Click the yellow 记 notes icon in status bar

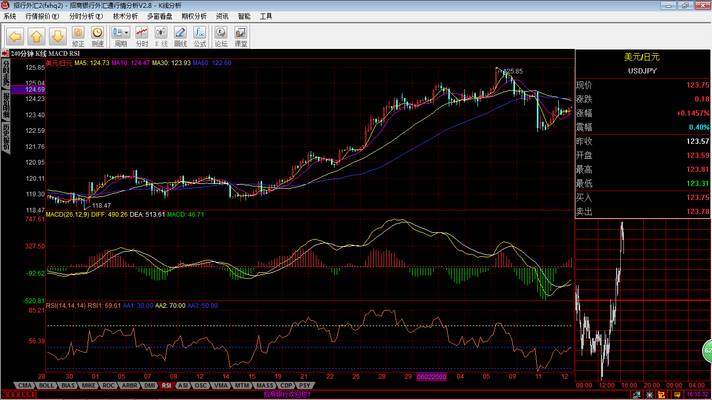[661, 395]
